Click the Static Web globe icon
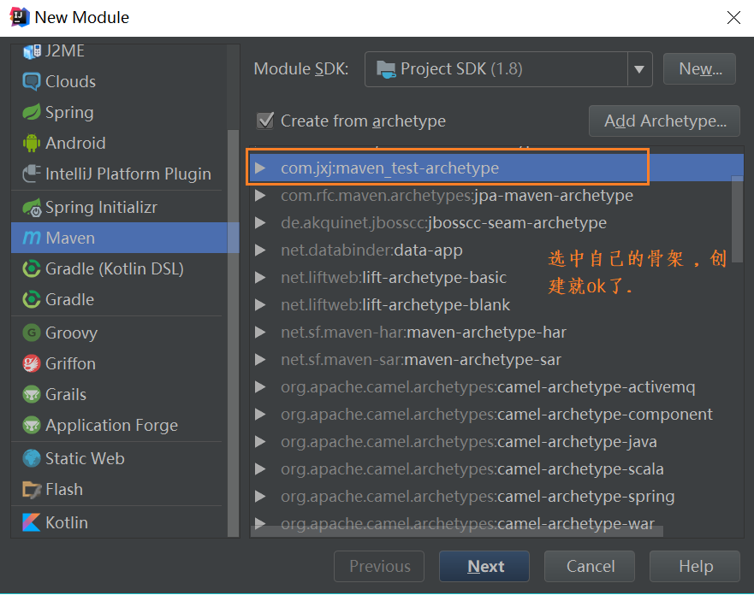754x595 pixels. coord(32,458)
